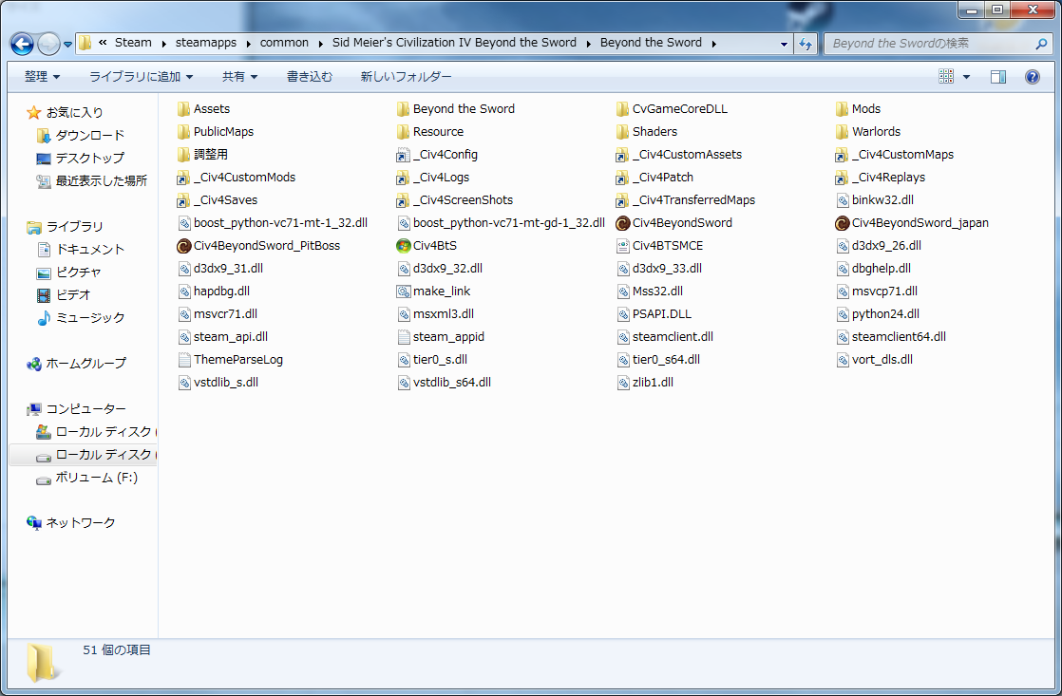Open ミュージック library

(x=90, y=318)
